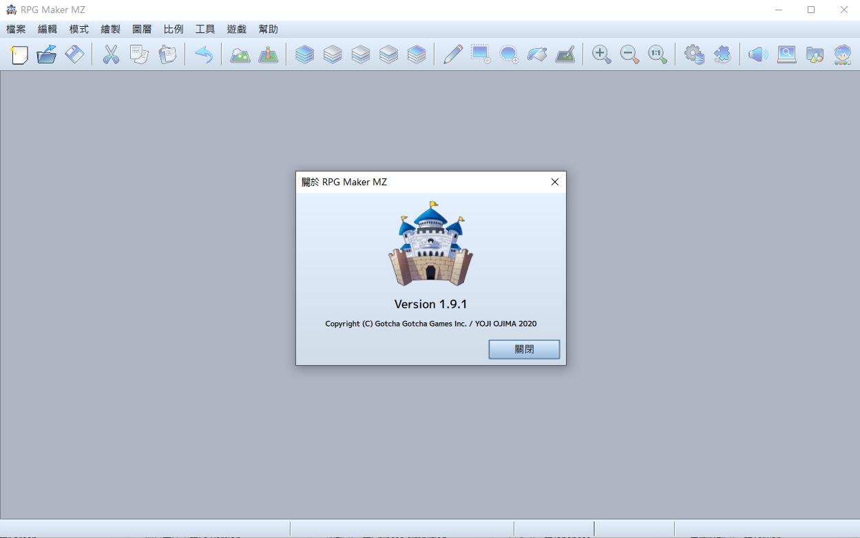Image resolution: width=860 pixels, height=538 pixels.
Task: Save the project with the disk icon
Action: pyautogui.click(x=74, y=54)
